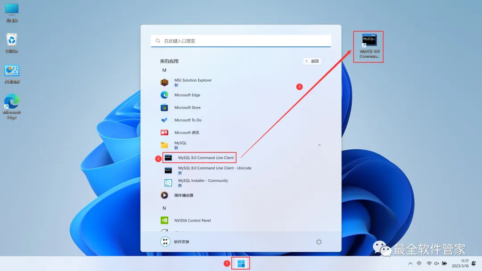Image resolution: width=482 pixels, height=271 pixels.
Task: Click the power button in Start menu
Action: point(319,242)
